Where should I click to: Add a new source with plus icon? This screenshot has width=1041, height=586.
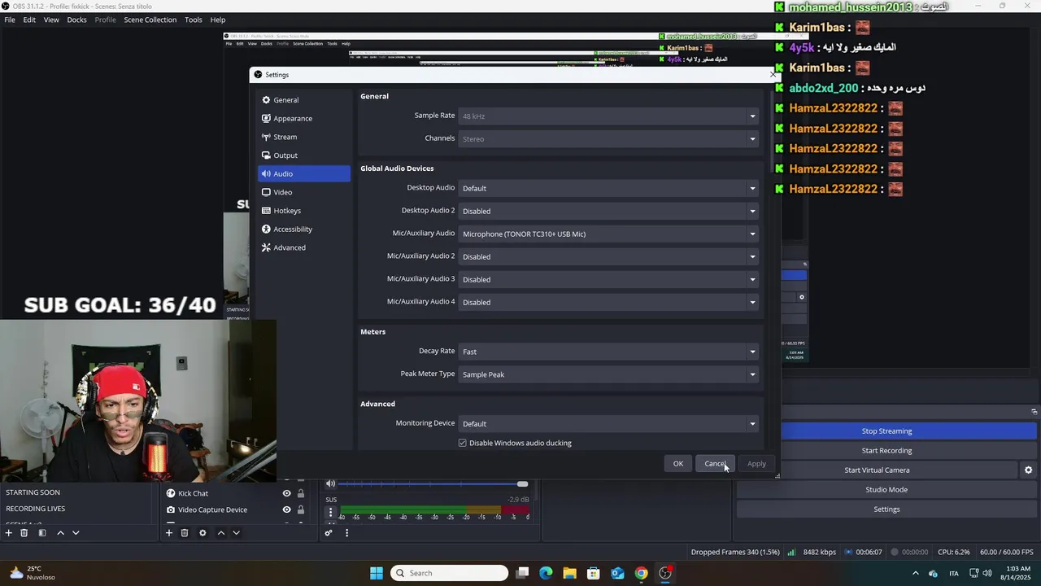(168, 533)
